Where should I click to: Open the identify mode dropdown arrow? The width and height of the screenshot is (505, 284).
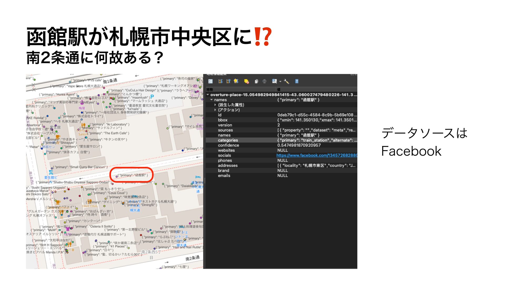point(280,82)
